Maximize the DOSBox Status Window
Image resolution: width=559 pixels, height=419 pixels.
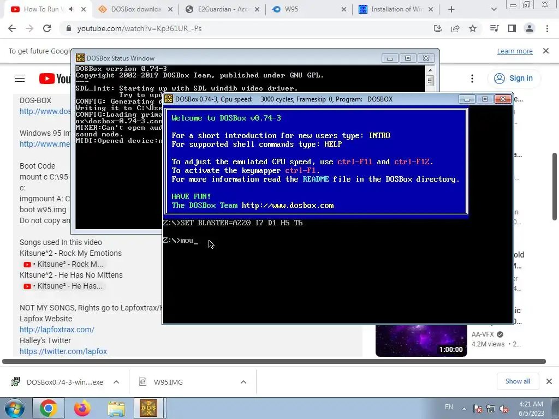click(408, 58)
